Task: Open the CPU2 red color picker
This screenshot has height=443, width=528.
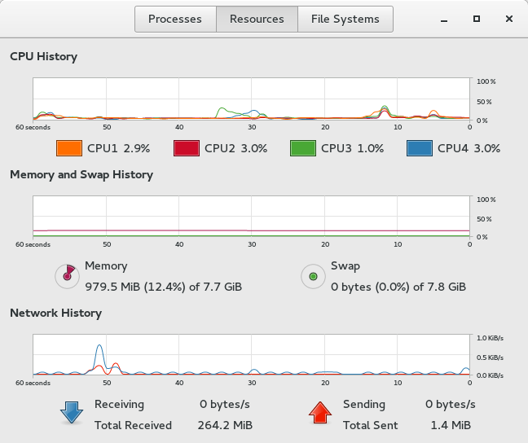Action: coord(187,148)
